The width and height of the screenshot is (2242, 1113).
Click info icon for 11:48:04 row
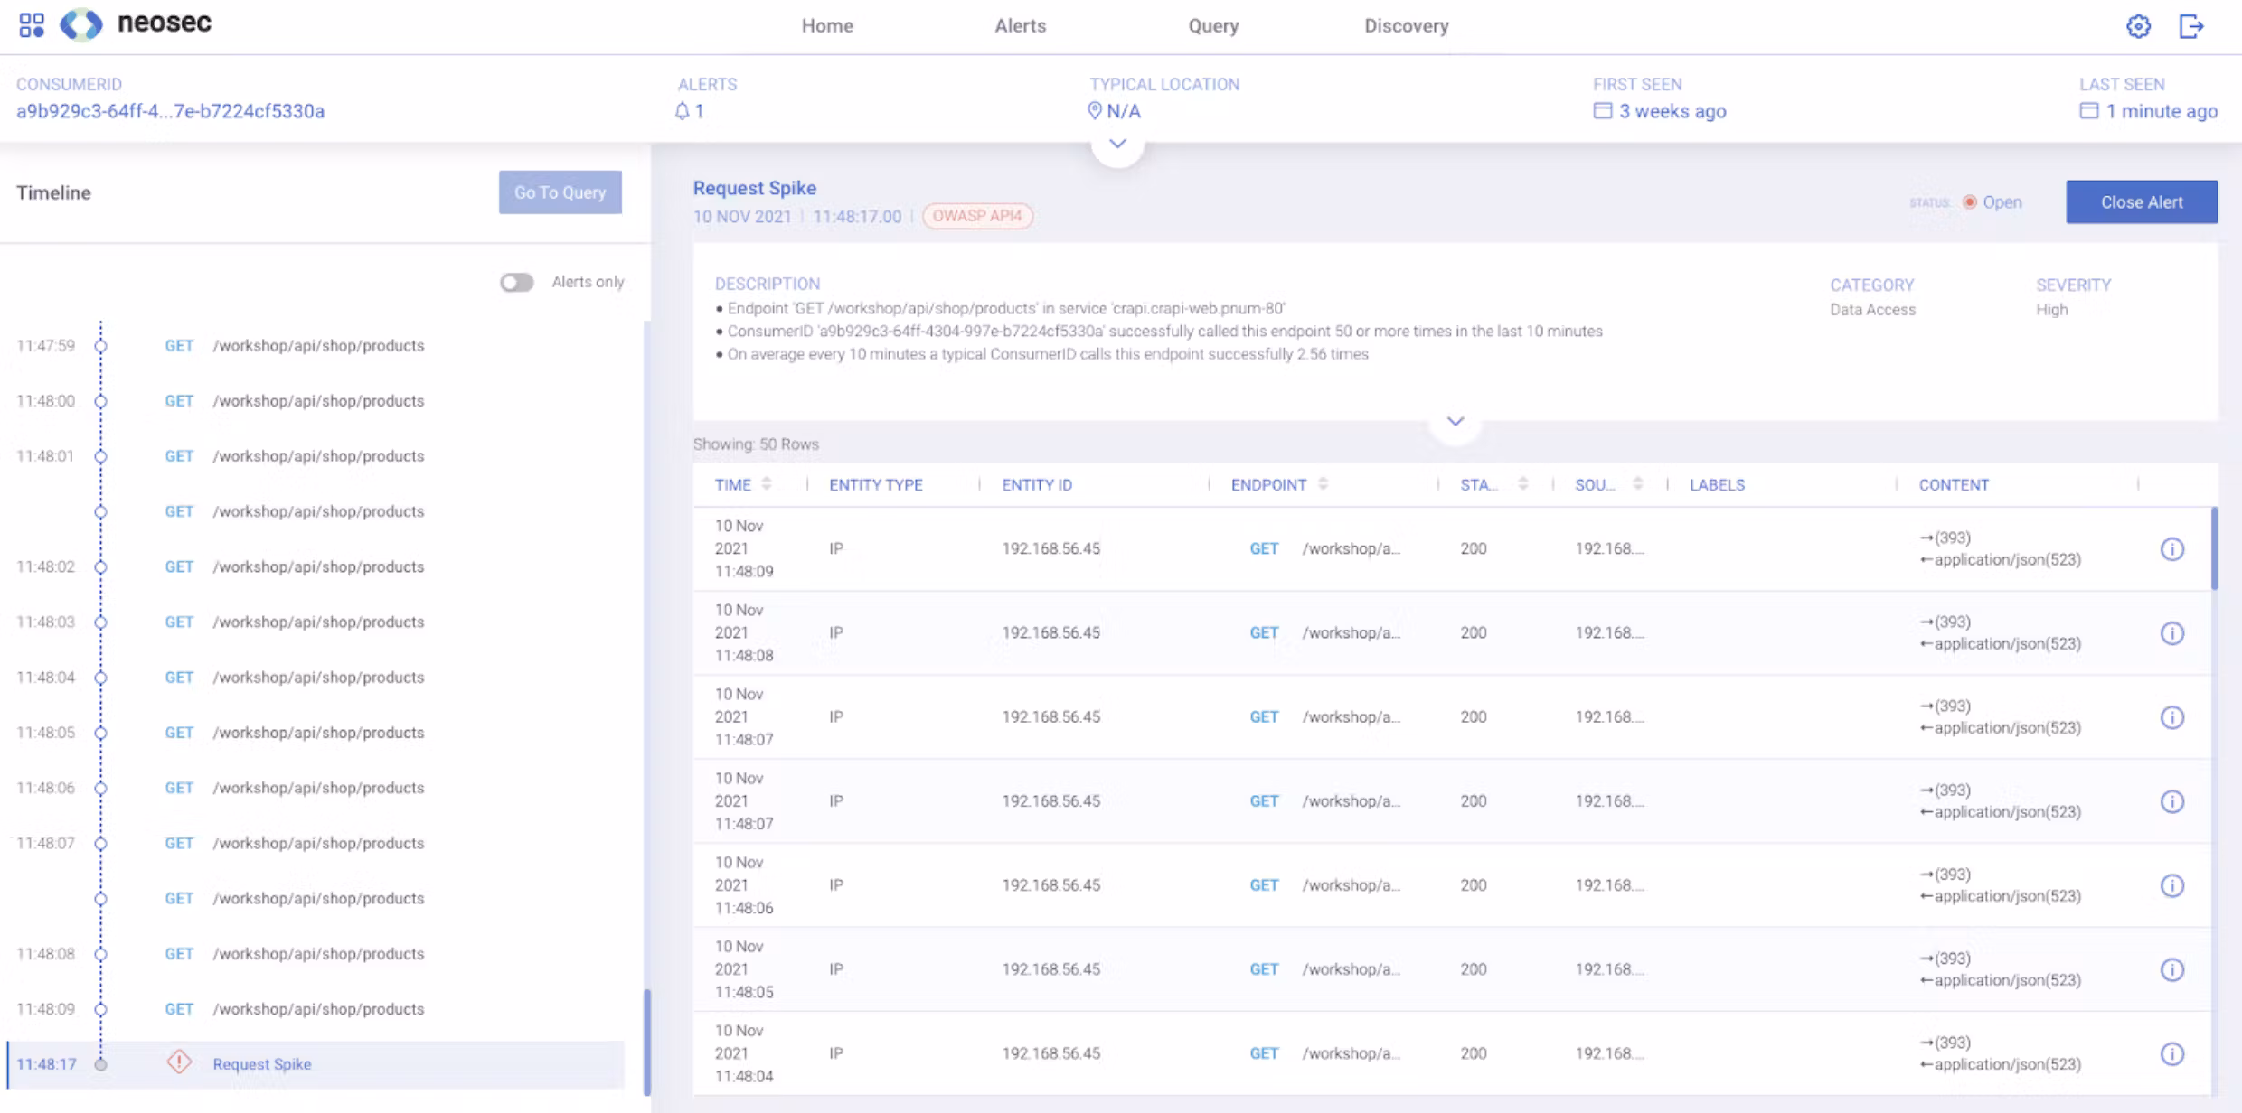[2171, 1053]
